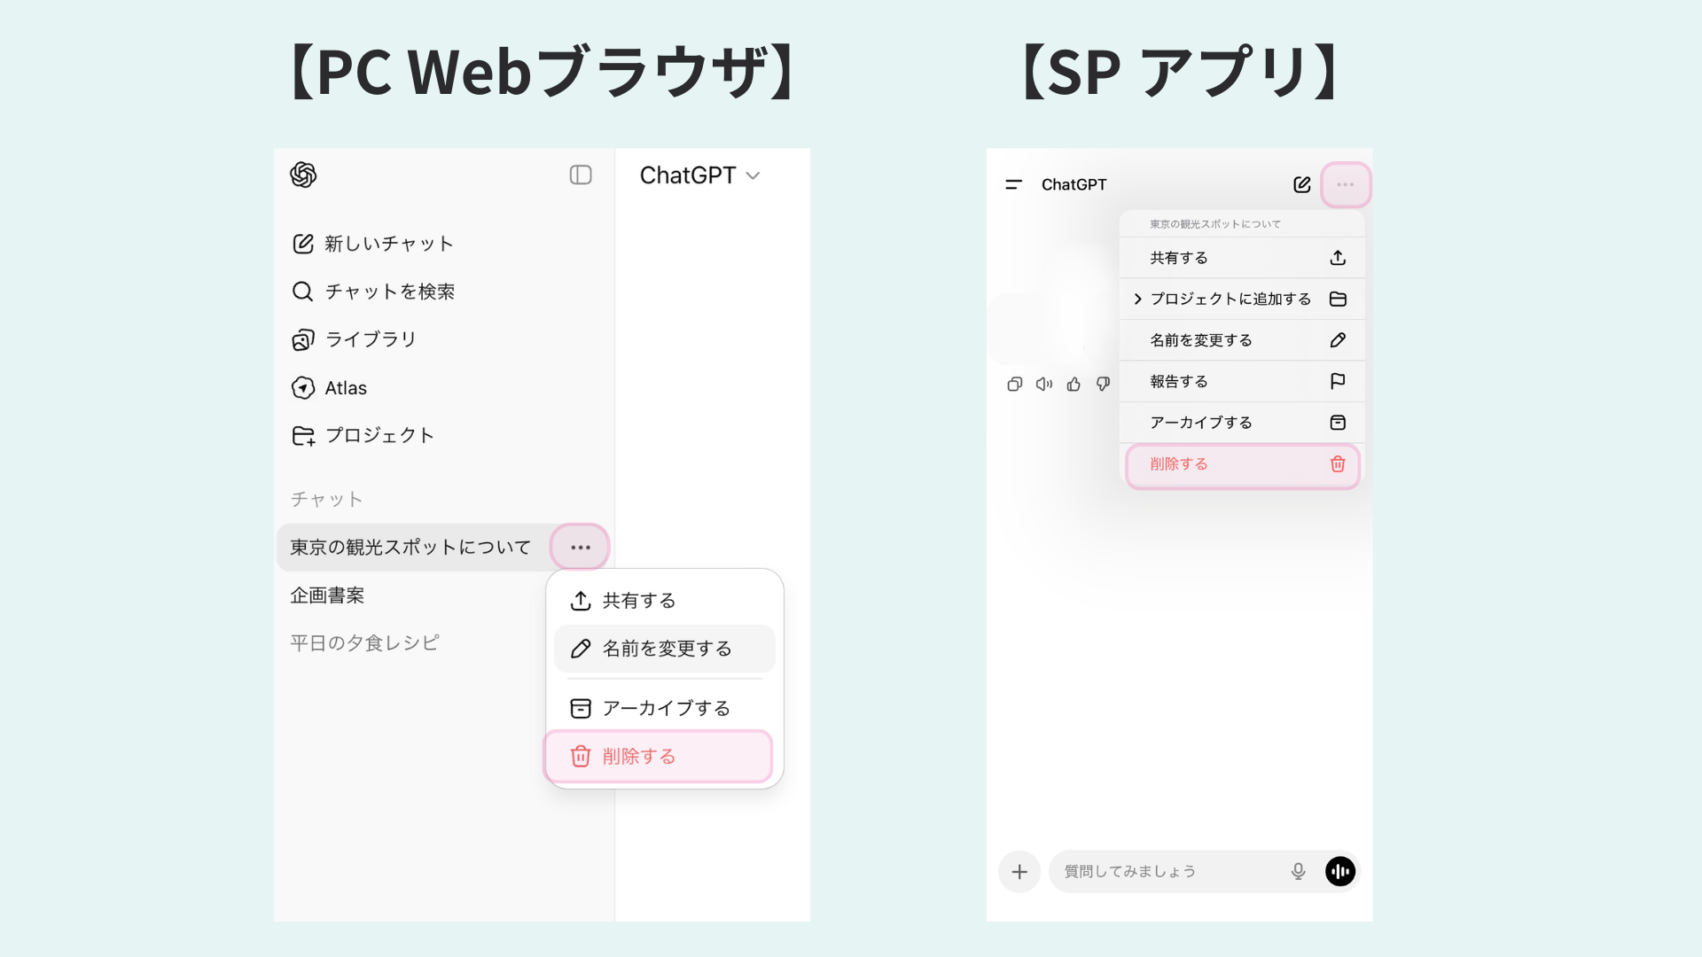Copy the response using the copy icon

point(1014,384)
